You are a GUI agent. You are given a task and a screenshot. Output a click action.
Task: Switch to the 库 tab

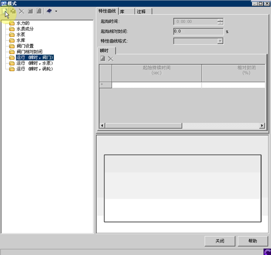tap(122, 11)
